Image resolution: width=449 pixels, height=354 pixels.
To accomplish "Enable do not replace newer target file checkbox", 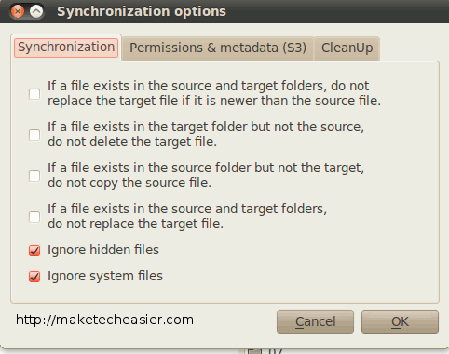I will 34,94.
